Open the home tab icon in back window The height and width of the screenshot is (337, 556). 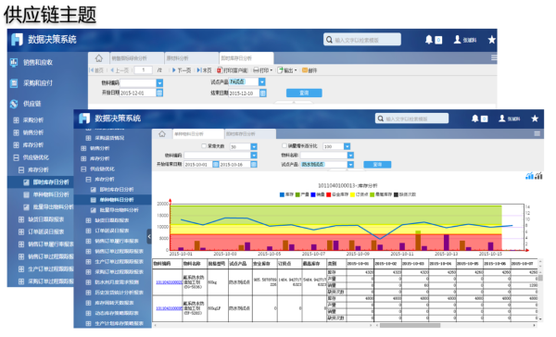coord(99,58)
